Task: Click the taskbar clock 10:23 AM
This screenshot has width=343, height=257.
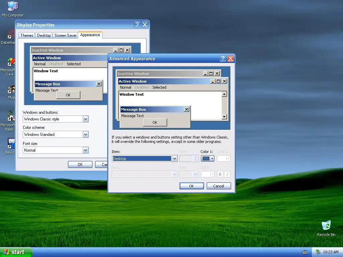Action: pos(331,252)
